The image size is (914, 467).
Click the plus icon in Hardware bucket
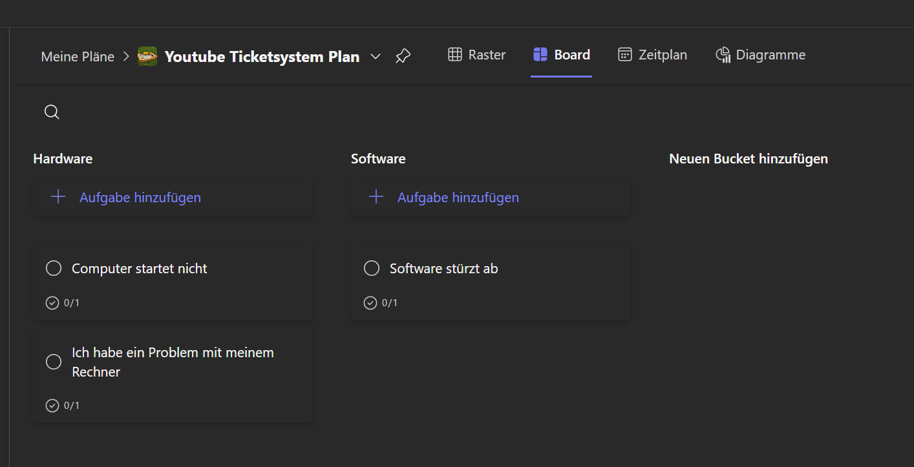58,197
